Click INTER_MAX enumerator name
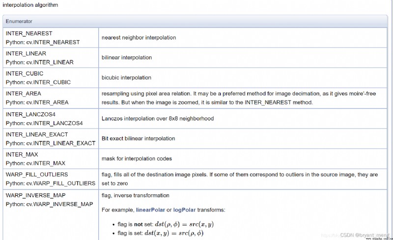The image size is (393, 240). click(22, 155)
